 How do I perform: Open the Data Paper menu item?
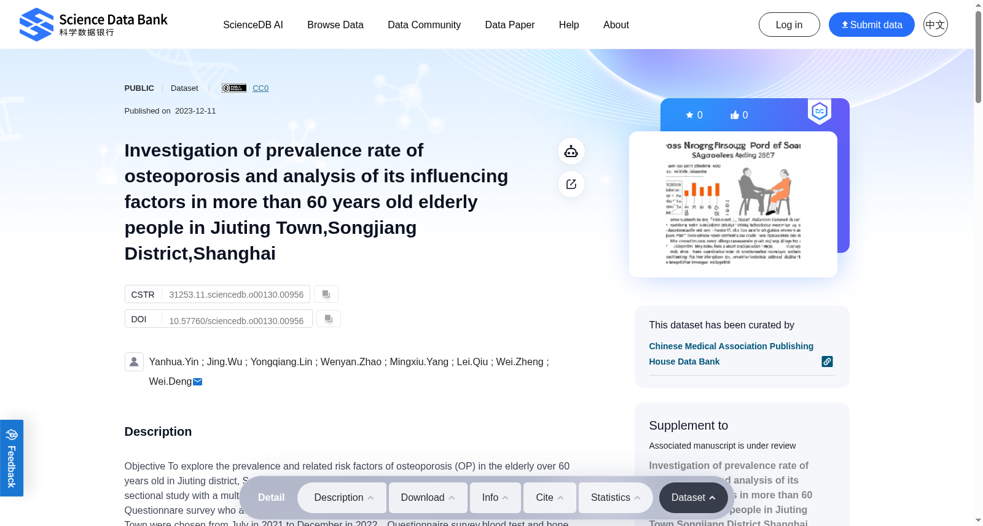510,25
